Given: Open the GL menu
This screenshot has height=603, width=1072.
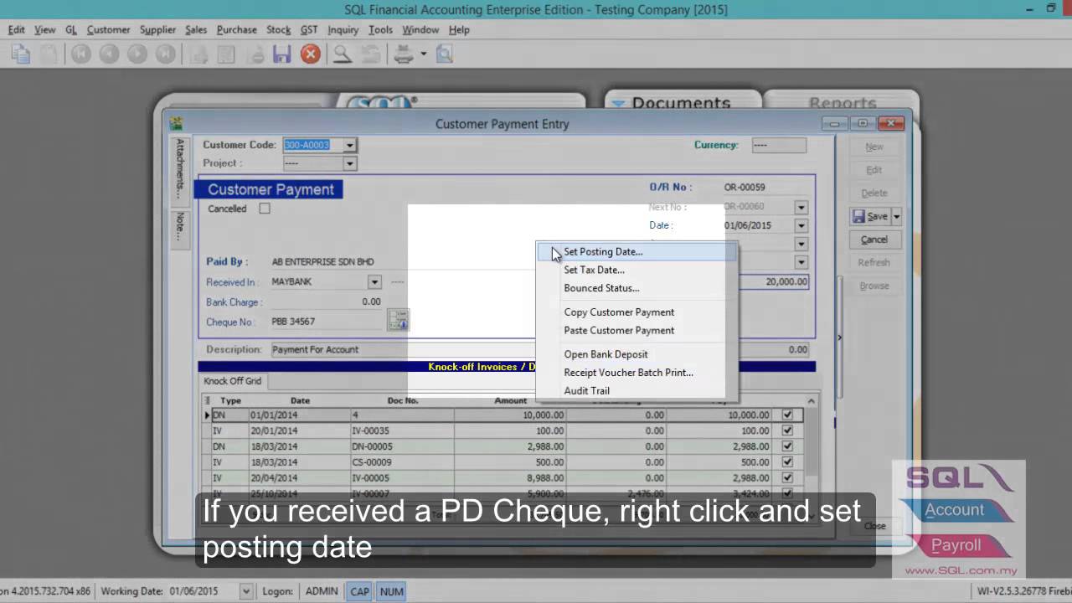Looking at the screenshot, I should pos(71,29).
